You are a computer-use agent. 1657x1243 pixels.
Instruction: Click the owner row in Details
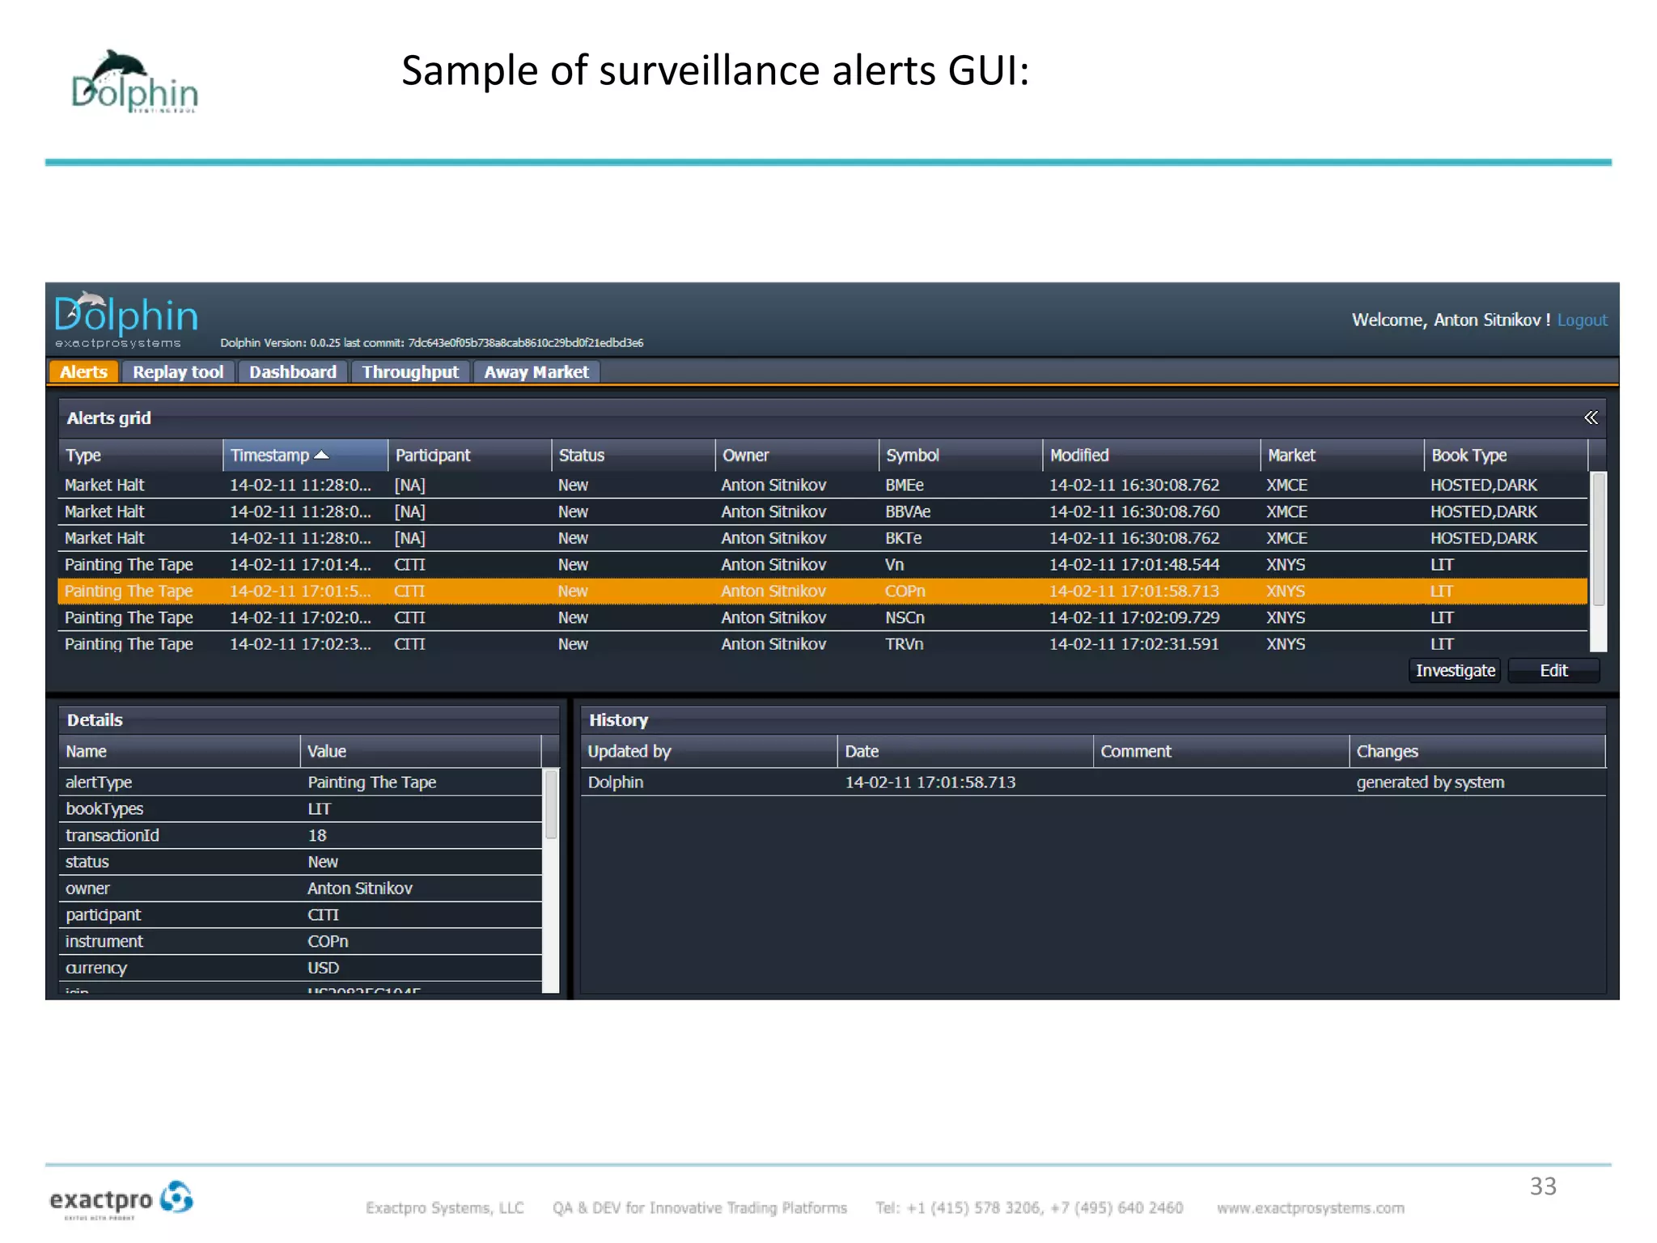coord(300,889)
